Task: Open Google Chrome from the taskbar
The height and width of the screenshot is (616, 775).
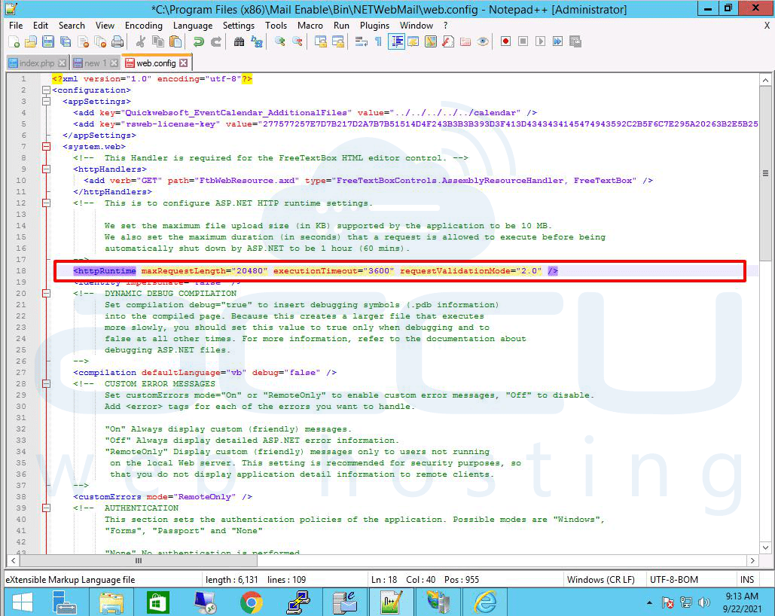Action: coord(252,602)
